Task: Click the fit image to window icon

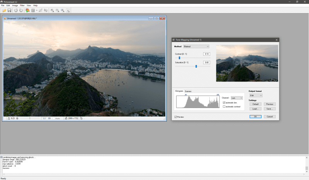Action: pos(68,10)
